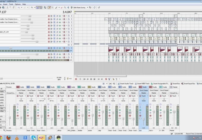The height and width of the screenshot is (140, 202).
Task: Click the Record button in the transport bar
Action: [76, 79]
